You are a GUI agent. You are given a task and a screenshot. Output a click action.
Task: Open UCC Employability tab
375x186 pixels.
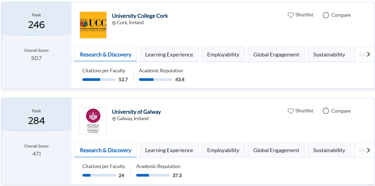tap(223, 55)
